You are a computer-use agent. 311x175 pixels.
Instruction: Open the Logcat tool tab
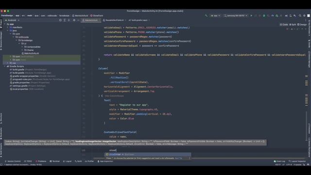pos(67,161)
